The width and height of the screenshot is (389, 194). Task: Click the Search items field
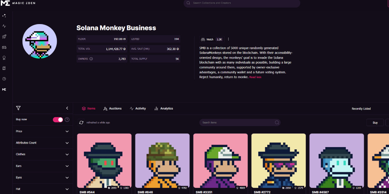pyautogui.click(x=240, y=123)
